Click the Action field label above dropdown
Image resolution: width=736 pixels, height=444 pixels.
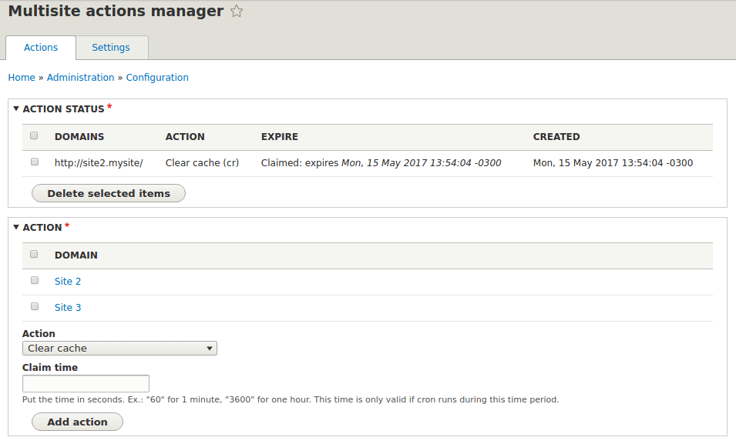click(39, 334)
